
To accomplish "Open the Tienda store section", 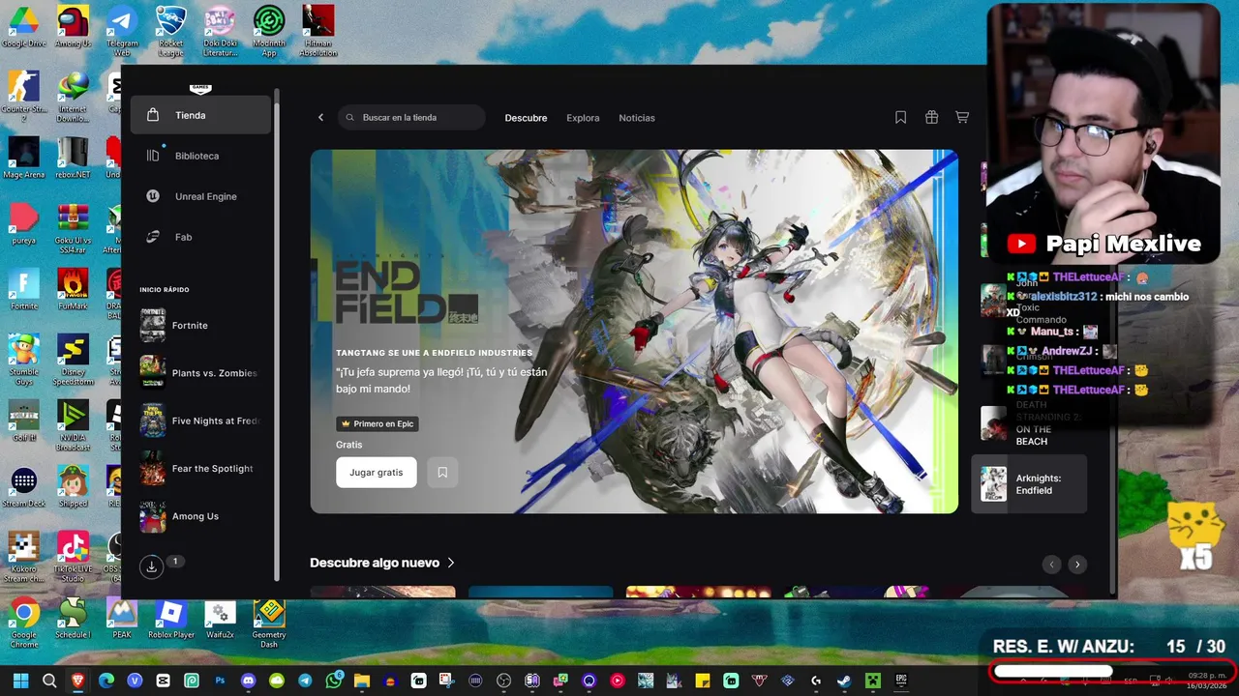I will [x=200, y=115].
